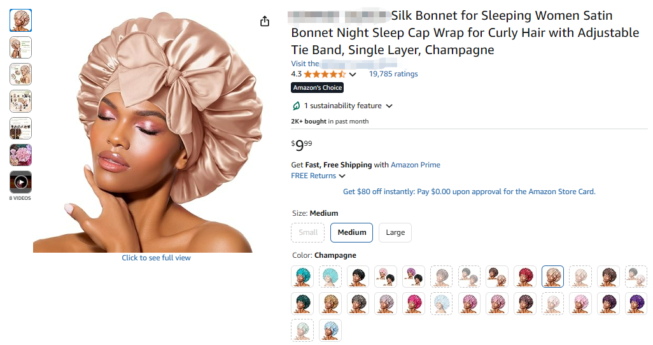Expand the sustainability feature details
Viewport: 653px width, 345px height.
point(389,106)
